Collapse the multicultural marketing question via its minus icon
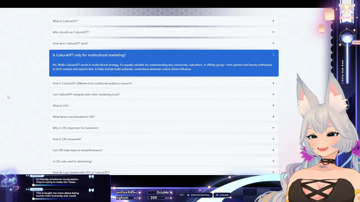Image resolution: width=360 pixels, height=202 pixels. 273,55
